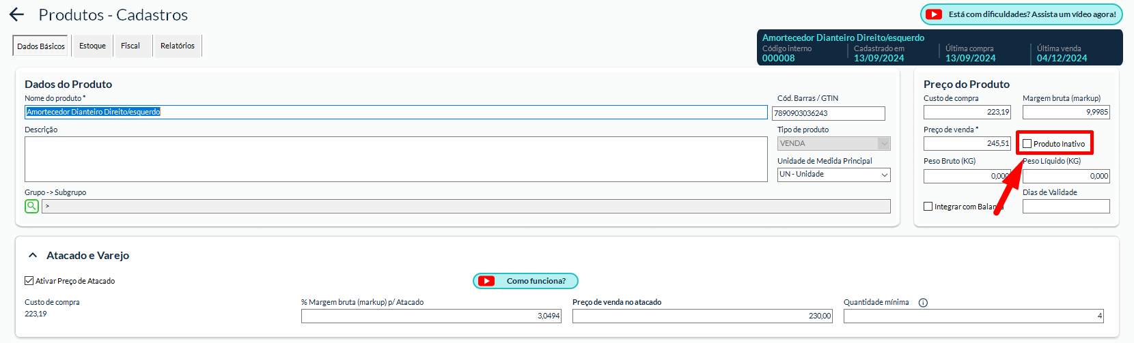Open the Unidade de Medida Principal dropdown
This screenshot has width=1134, height=343.
click(833, 175)
